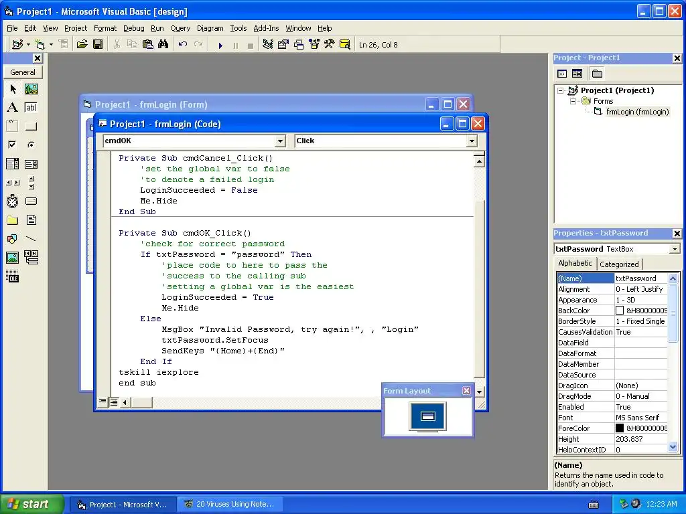The image size is (686, 514).
Task: Select the Image tool
Action: coord(13,258)
